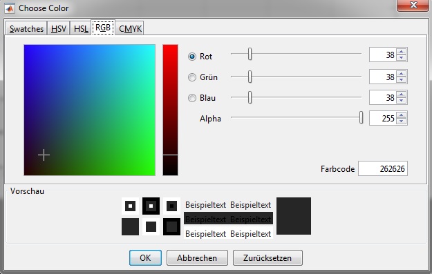
Task: Confirm color with the OK button
Action: click(145, 257)
